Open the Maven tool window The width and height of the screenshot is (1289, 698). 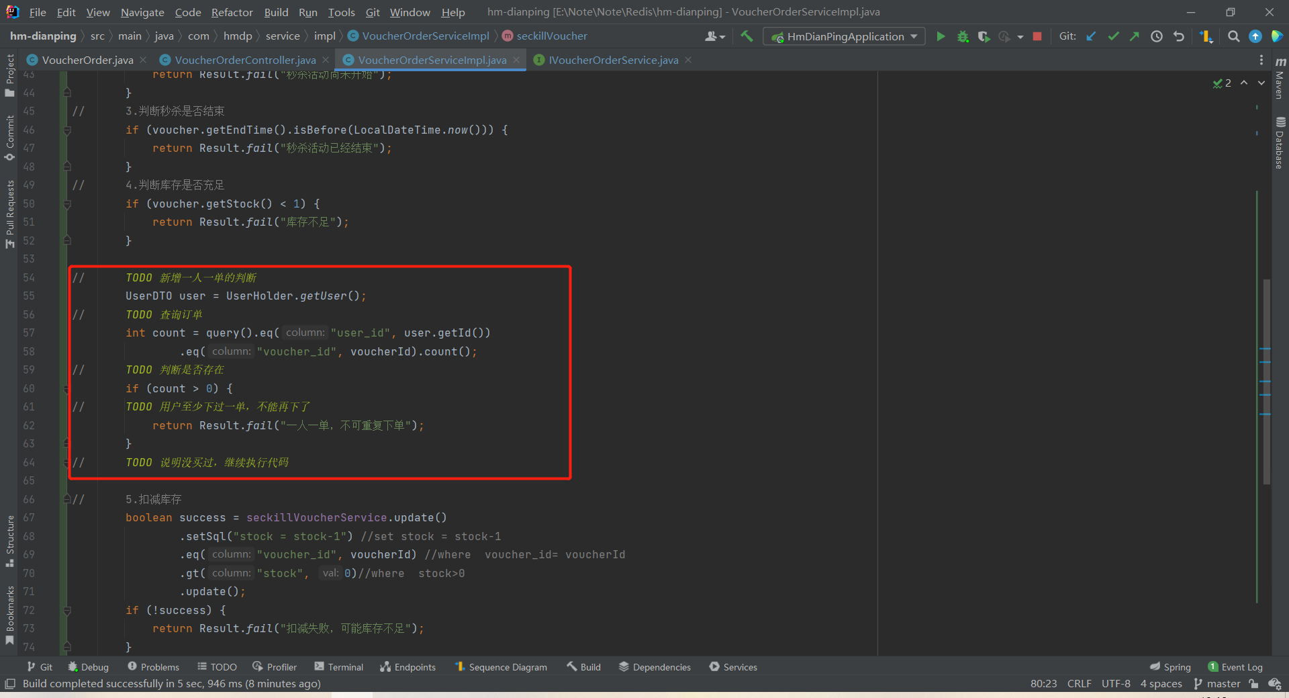[x=1280, y=77]
